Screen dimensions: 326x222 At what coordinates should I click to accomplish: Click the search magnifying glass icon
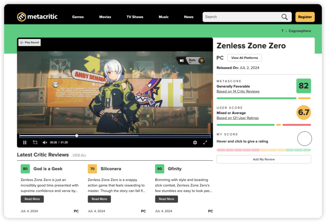click(284, 17)
